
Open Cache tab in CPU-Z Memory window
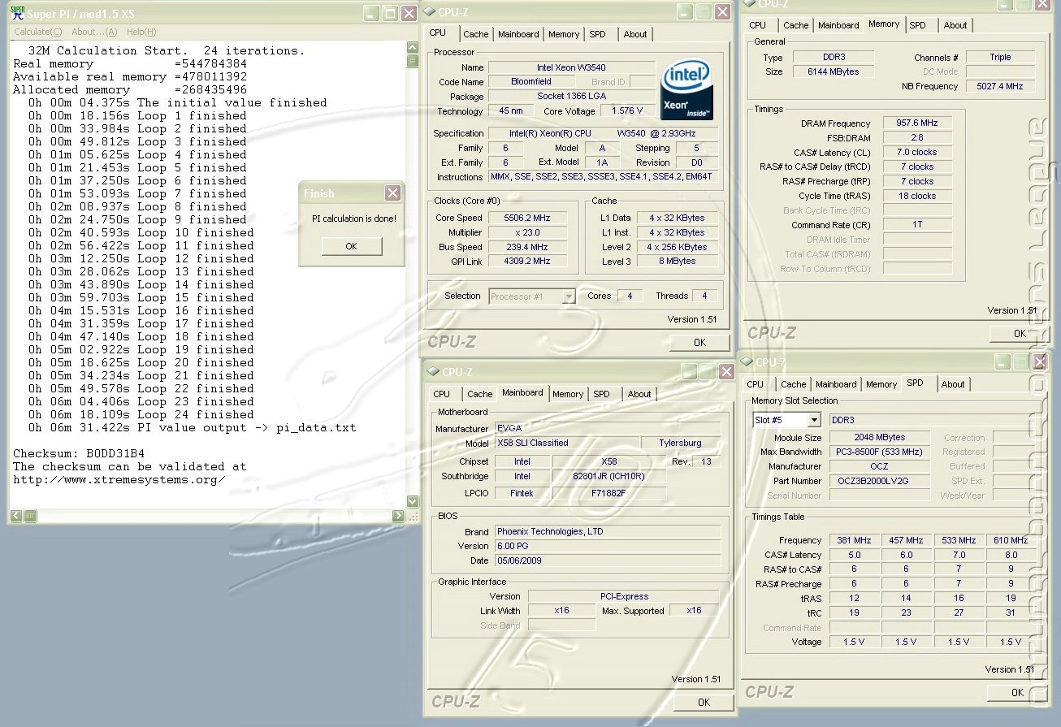tap(796, 25)
